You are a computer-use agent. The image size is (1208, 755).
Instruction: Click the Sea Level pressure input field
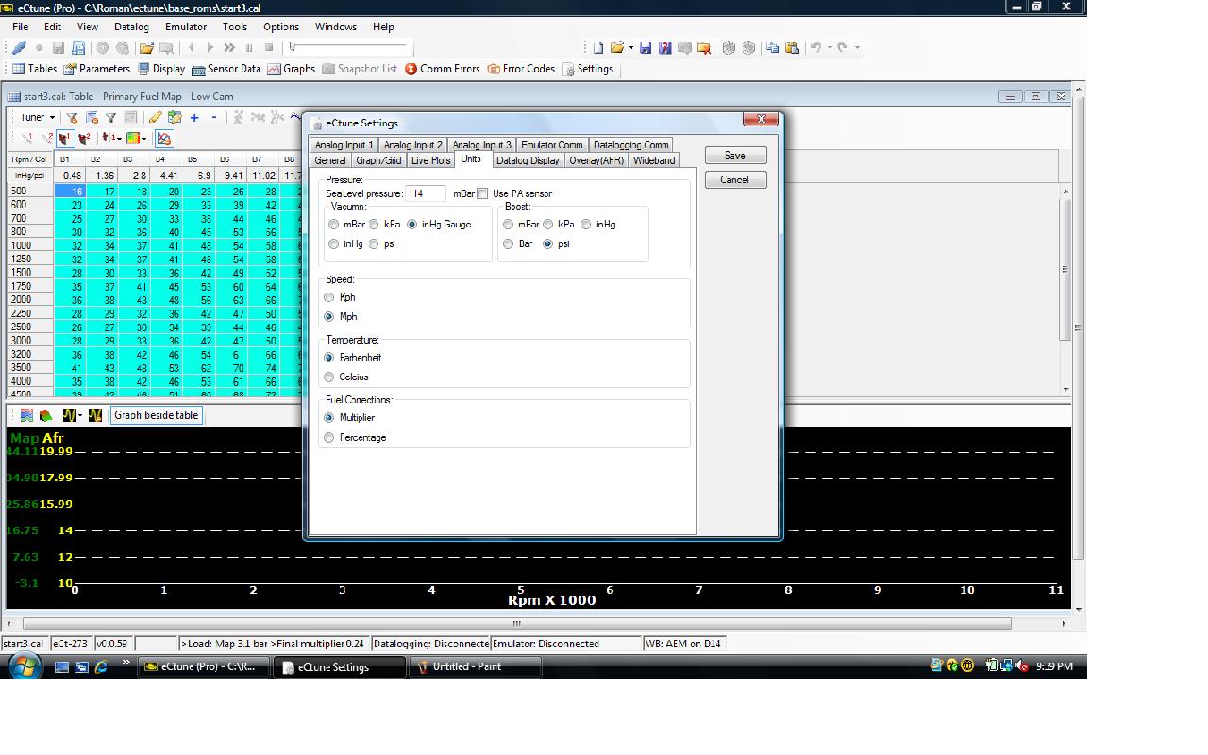tap(426, 193)
